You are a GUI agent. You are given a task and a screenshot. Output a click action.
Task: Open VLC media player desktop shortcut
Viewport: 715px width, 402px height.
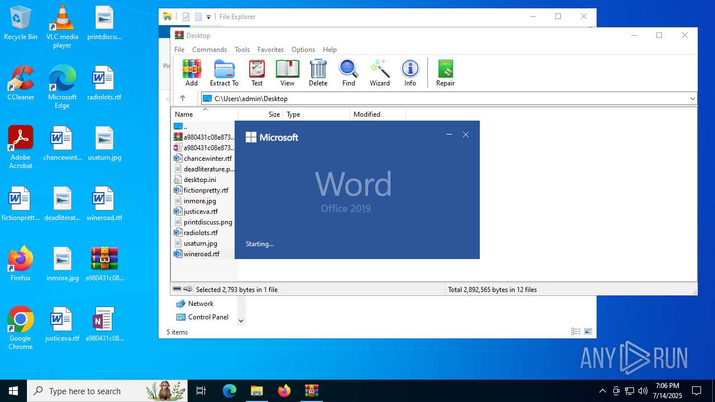point(62,27)
